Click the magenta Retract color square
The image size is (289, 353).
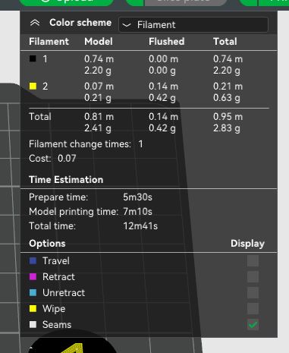[33, 277]
